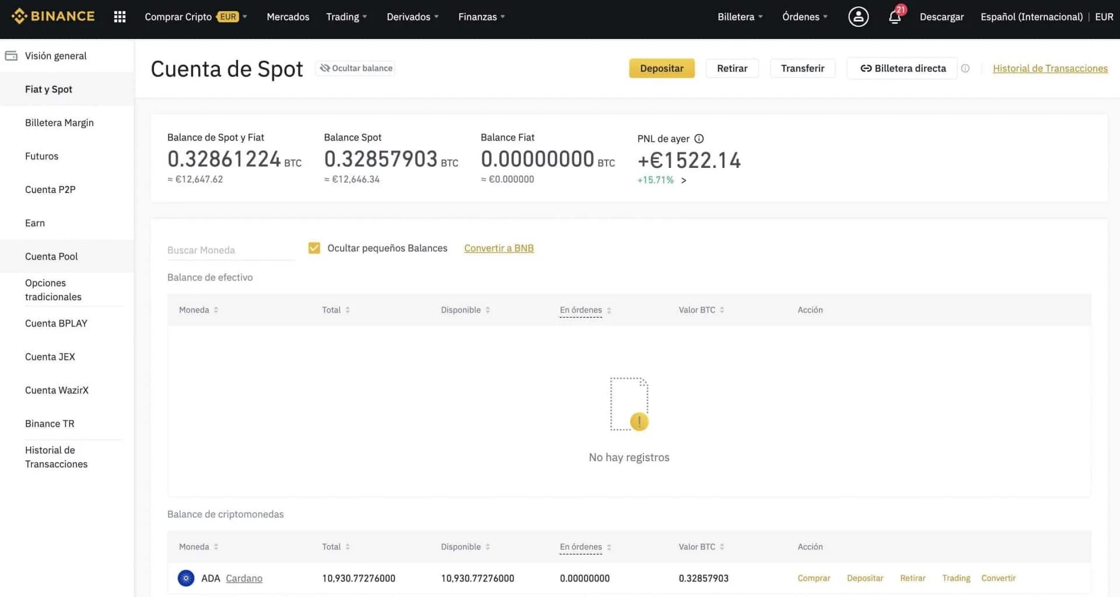This screenshot has width=1120, height=597.
Task: Select Opciones tradicionales in the sidebar
Action: coord(67,290)
